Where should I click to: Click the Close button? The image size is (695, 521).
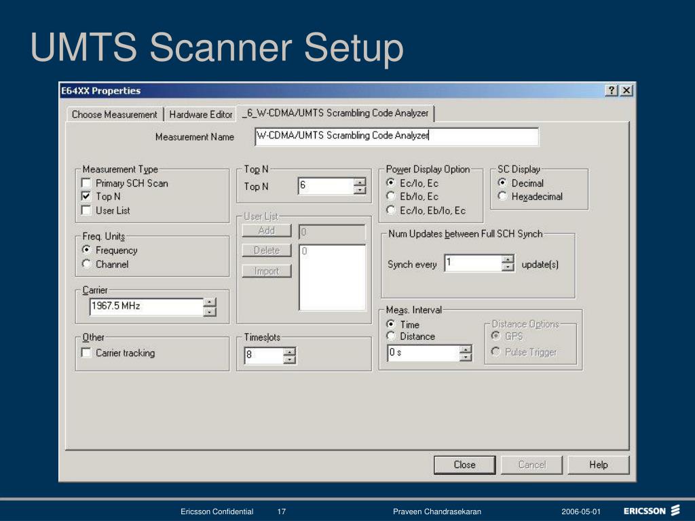464,465
